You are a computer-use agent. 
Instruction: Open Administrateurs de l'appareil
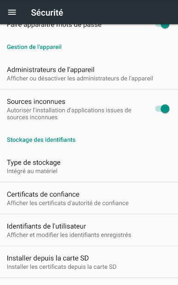pos(89,74)
